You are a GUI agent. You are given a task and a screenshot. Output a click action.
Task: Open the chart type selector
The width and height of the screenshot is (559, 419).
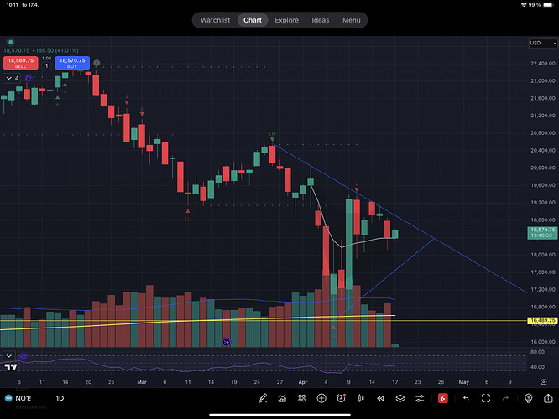point(282,398)
